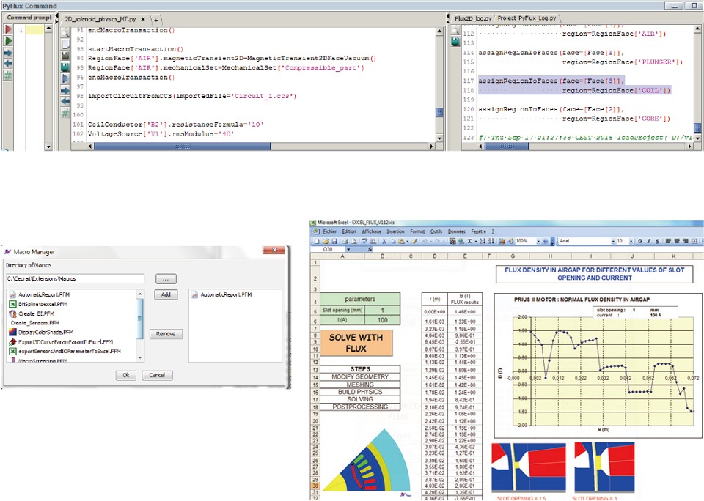Click the red run arrow in Command prompt panel
The width and height of the screenshot is (704, 501).
tap(9, 29)
